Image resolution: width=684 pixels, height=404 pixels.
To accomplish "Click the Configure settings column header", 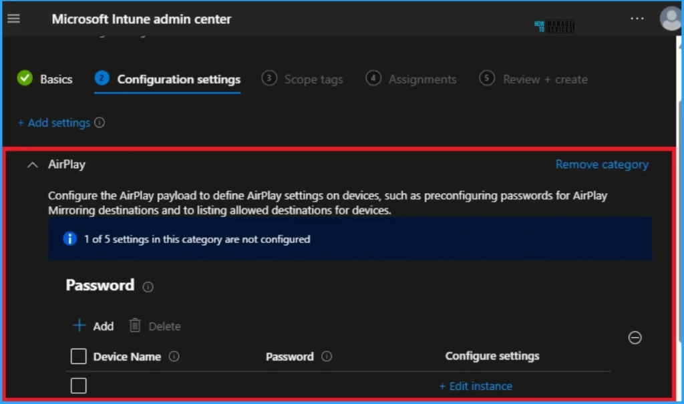I will [x=492, y=356].
